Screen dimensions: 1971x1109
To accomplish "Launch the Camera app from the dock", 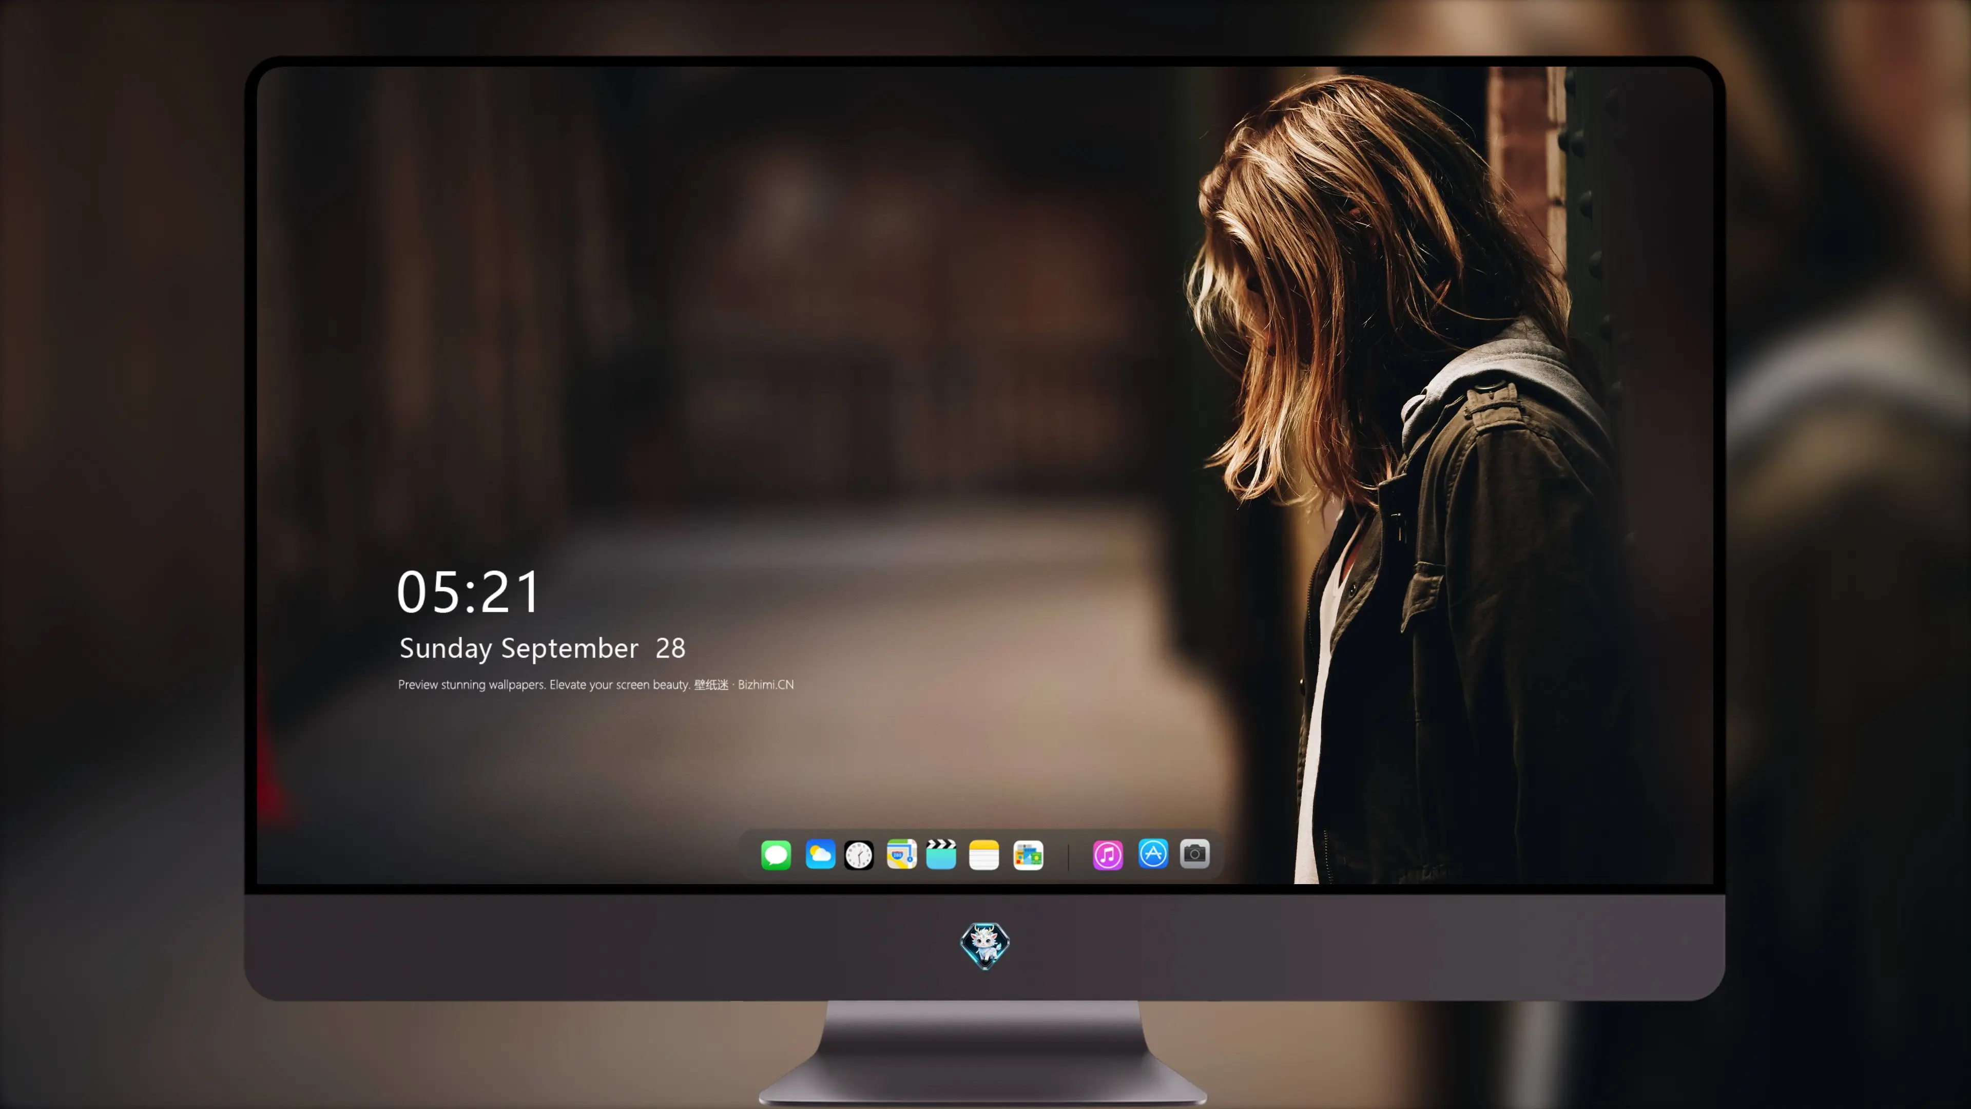I will click(x=1194, y=853).
